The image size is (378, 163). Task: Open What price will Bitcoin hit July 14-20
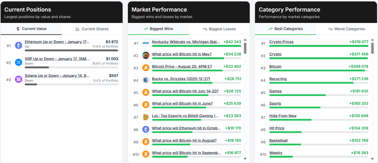[185, 91]
